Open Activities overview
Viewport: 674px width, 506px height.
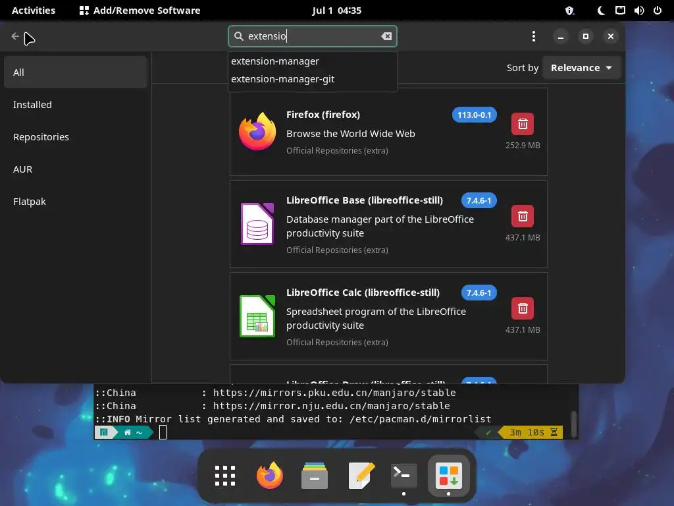point(34,11)
